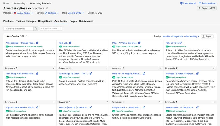220x126 pixels.
Task: Click the Export to PDF button
Action: pyautogui.click(x=207, y=8)
